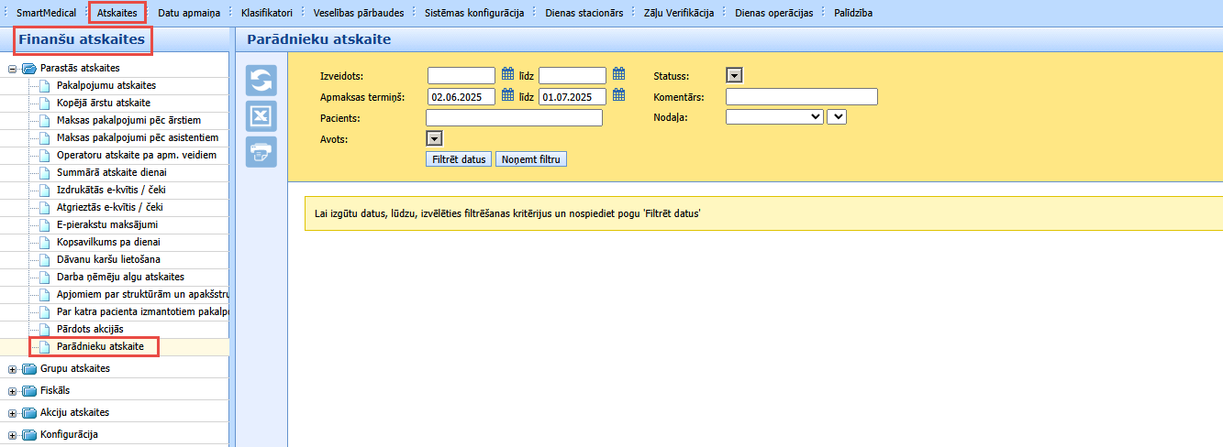
Task: Open calendar for Apmaksas termiņš start date
Action: (x=508, y=95)
